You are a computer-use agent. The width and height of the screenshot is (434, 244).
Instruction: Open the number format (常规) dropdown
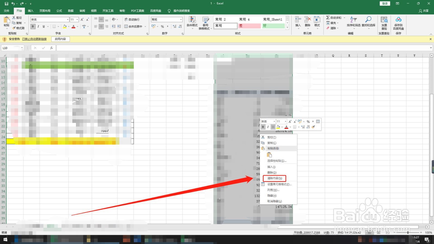181,20
